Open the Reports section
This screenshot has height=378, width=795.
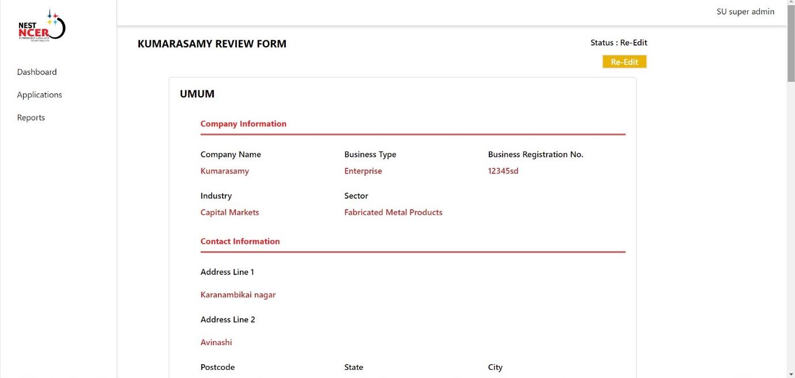[x=31, y=118]
